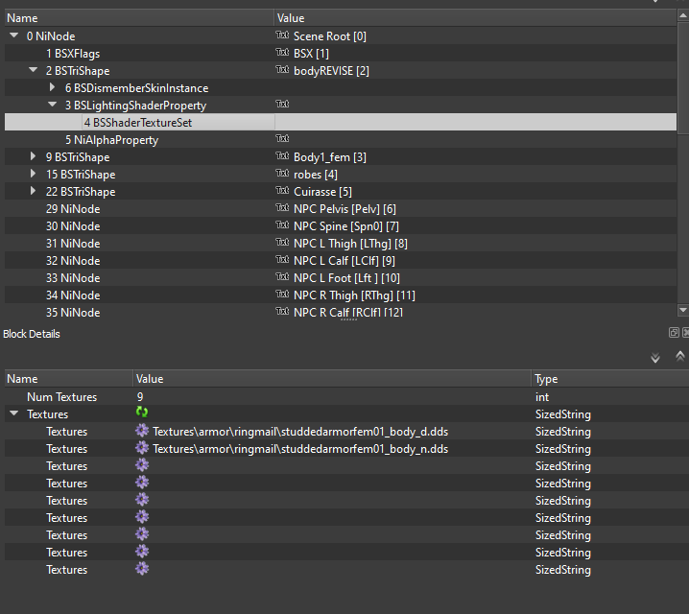The height and width of the screenshot is (614, 689).
Task: Click the flower icon next to studdedarmorfem01_body_n.dds
Action: [142, 447]
